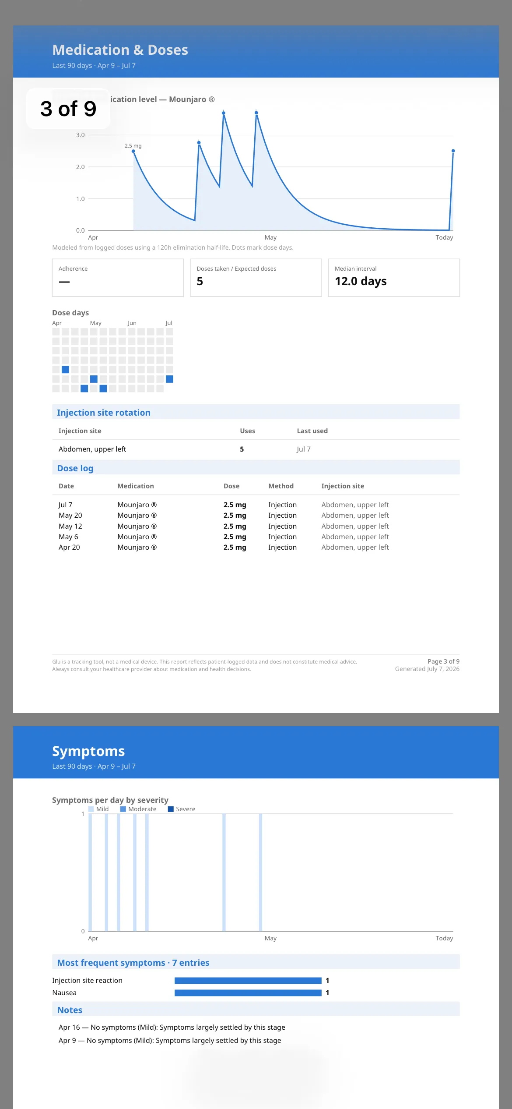Click the 'Apr 20' date in the dose log
Image resolution: width=512 pixels, height=1109 pixels.
pos(69,547)
